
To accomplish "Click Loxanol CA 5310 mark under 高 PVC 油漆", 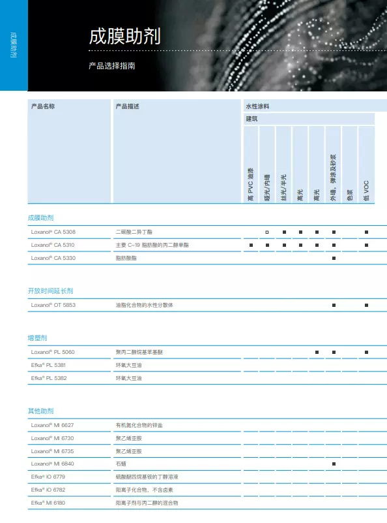I will click(251, 245).
